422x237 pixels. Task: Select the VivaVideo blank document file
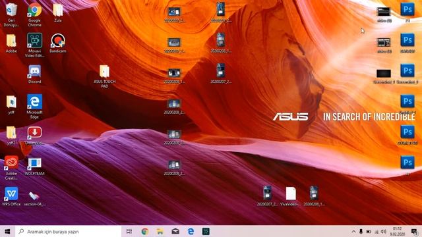(x=291, y=194)
